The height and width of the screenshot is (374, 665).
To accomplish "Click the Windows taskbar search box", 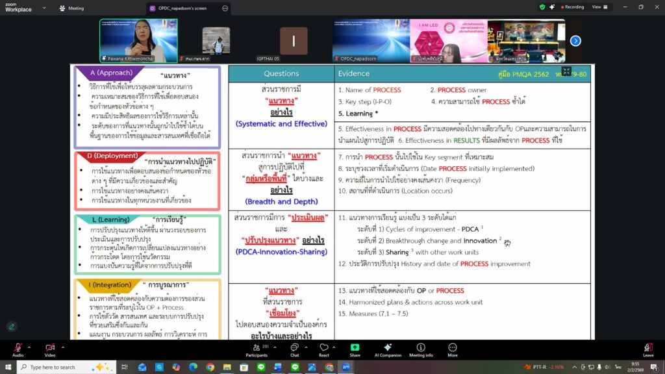I will (62, 367).
